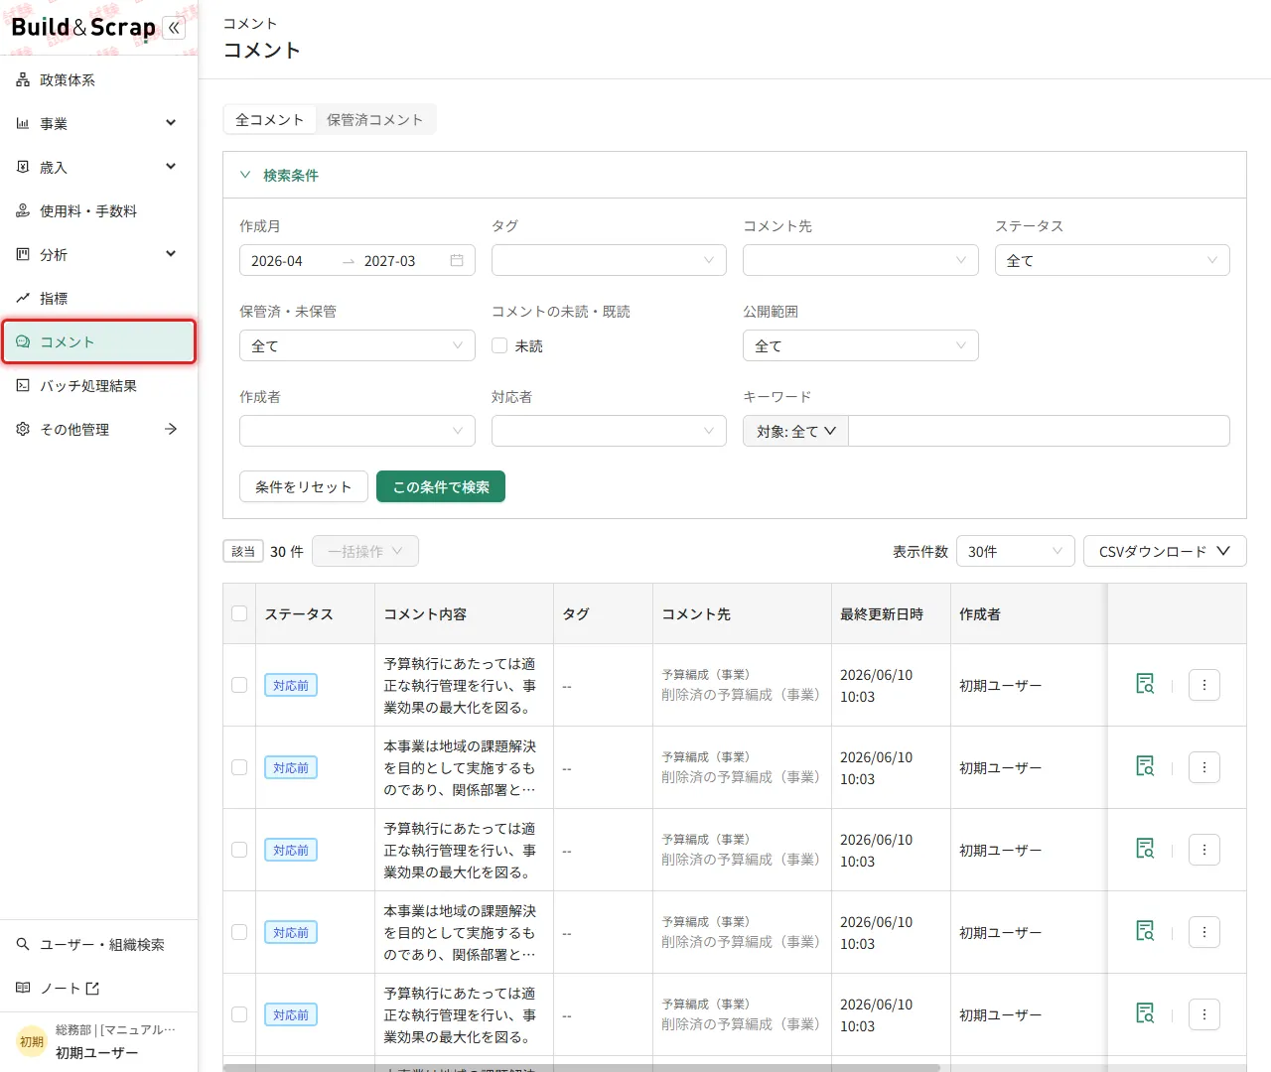1271x1072 pixels.
Task: Toggle the select-all checkbox in table header
Action: [239, 613]
